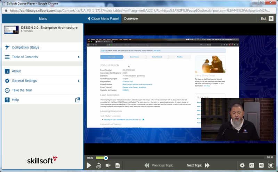Open the transcript document icon
The width and height of the screenshot is (278, 172).
117,165
